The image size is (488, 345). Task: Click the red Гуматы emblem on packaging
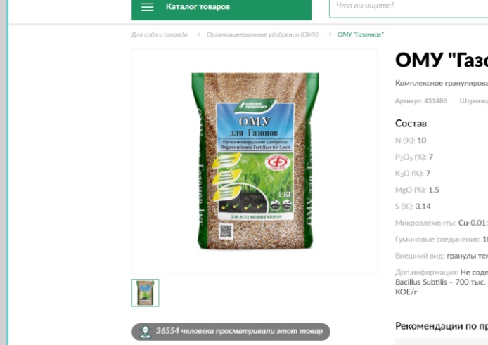(277, 162)
